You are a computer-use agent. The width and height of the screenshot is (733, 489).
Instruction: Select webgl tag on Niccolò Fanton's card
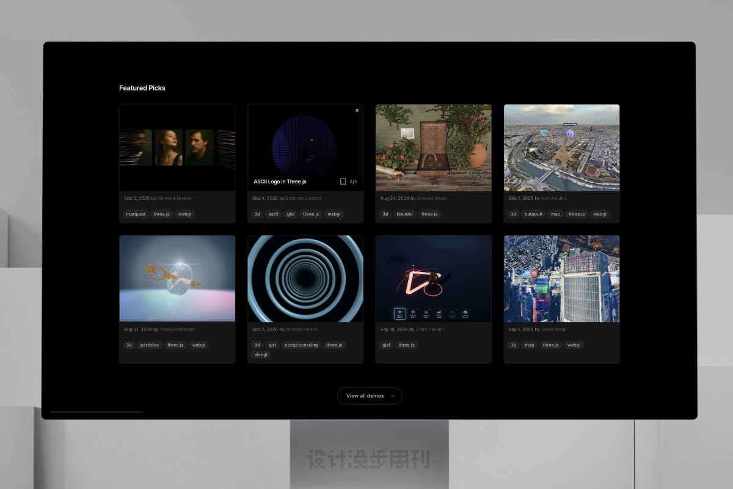tap(261, 355)
